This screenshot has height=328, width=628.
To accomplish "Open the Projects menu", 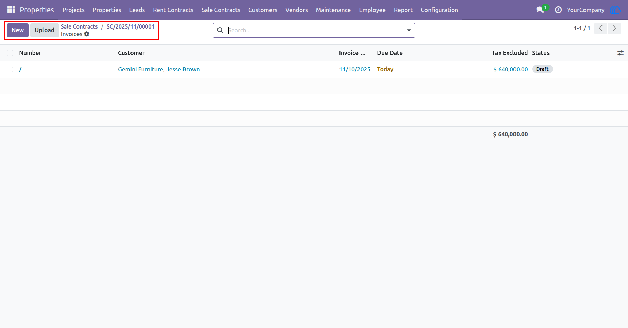I will pos(73,10).
